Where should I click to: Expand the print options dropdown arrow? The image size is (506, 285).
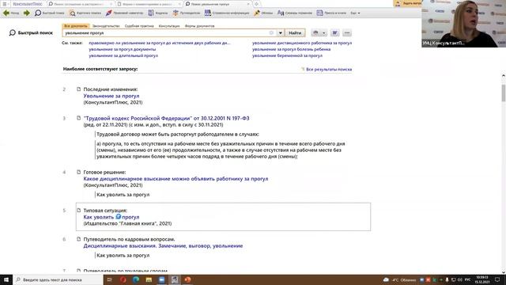pyautogui.click(x=324, y=33)
